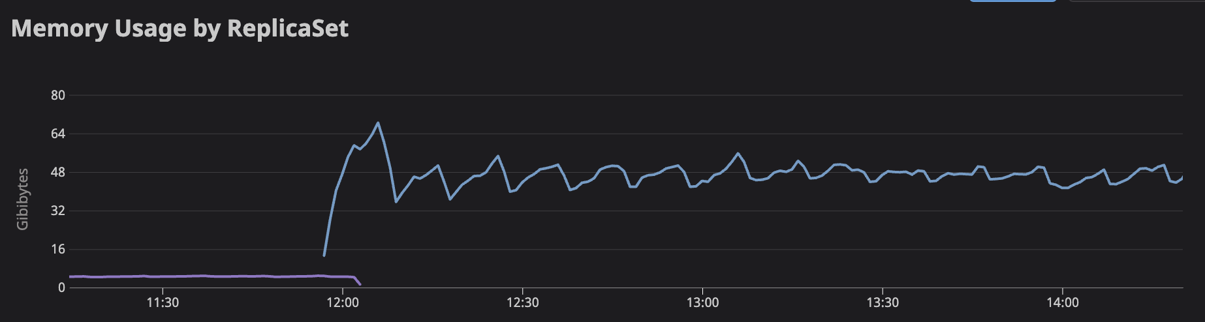Click the 64 label on the y-axis
The height and width of the screenshot is (322, 1205).
point(58,134)
